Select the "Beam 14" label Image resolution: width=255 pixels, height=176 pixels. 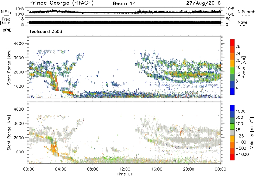pos(124,3)
